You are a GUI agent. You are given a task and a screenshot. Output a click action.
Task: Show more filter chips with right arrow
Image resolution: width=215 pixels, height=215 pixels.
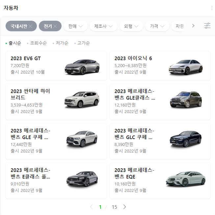(193, 26)
